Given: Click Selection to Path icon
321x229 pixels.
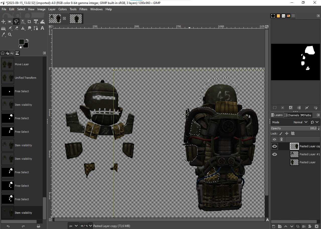Looking at the screenshot, I should click(x=307, y=108).
